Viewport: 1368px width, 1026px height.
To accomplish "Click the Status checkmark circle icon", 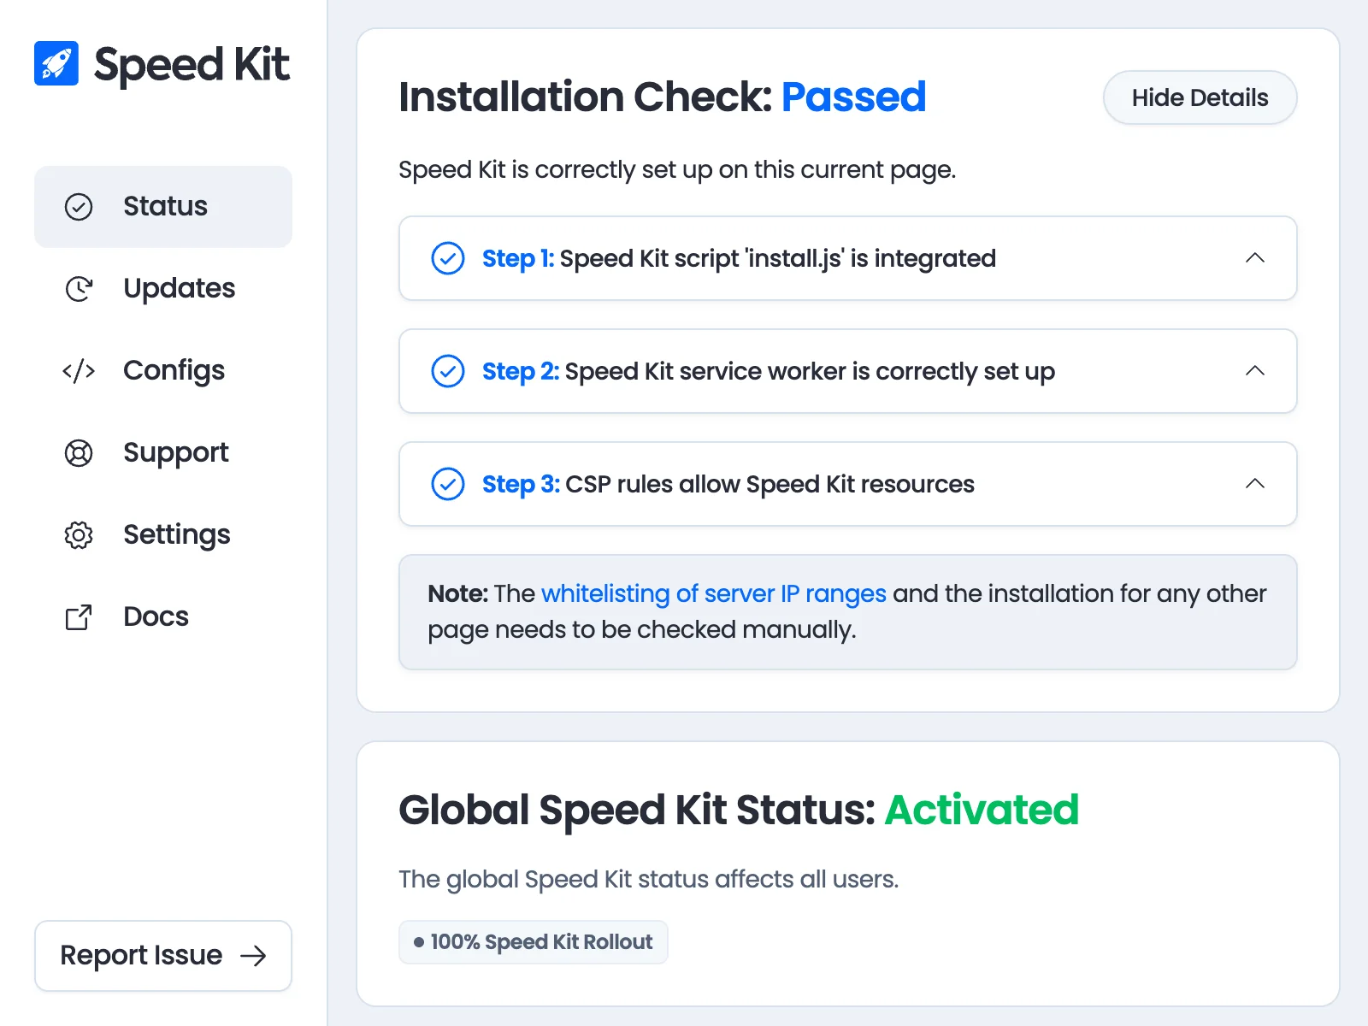I will point(79,207).
